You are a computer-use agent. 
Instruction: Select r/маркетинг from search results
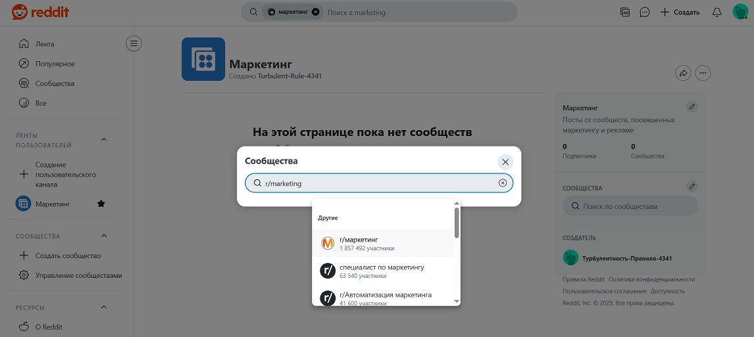383,243
